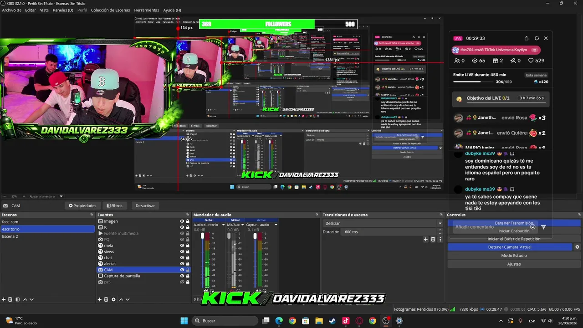Open Deslizar transition dropdown
The width and height of the screenshot is (583, 328).
pos(383,223)
